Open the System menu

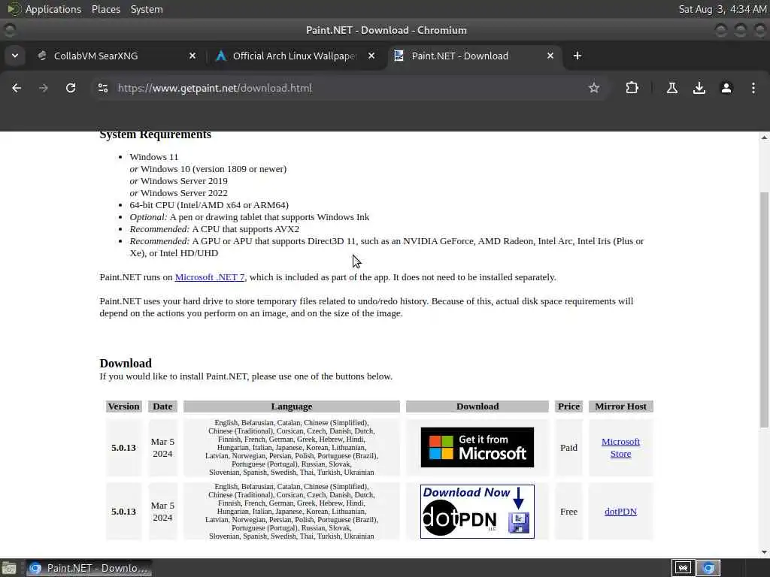coord(147,9)
